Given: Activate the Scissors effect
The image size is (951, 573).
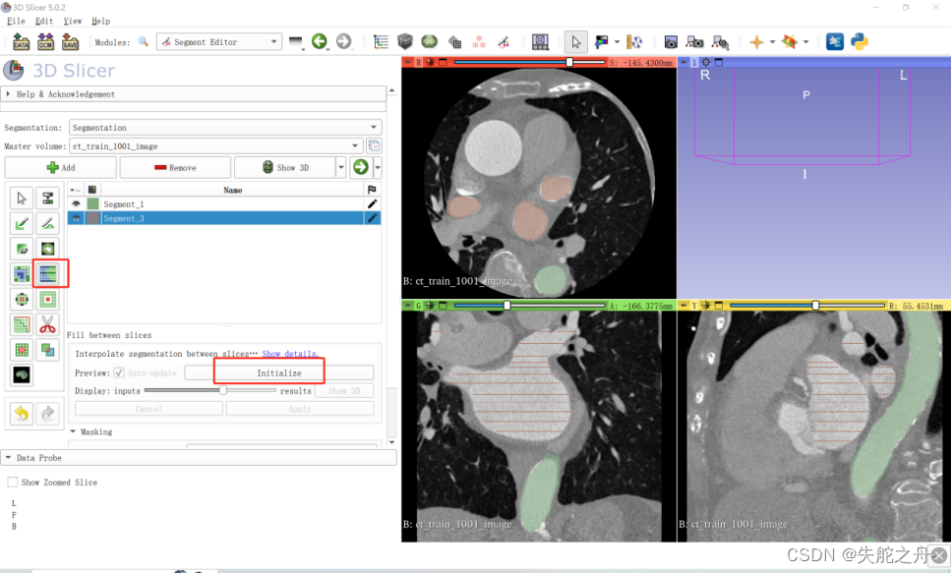Looking at the screenshot, I should (46, 324).
